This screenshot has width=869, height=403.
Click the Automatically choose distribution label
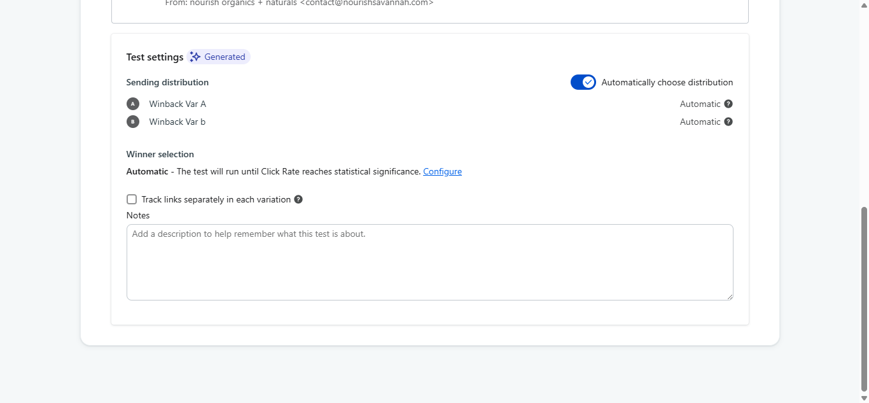[667, 82]
